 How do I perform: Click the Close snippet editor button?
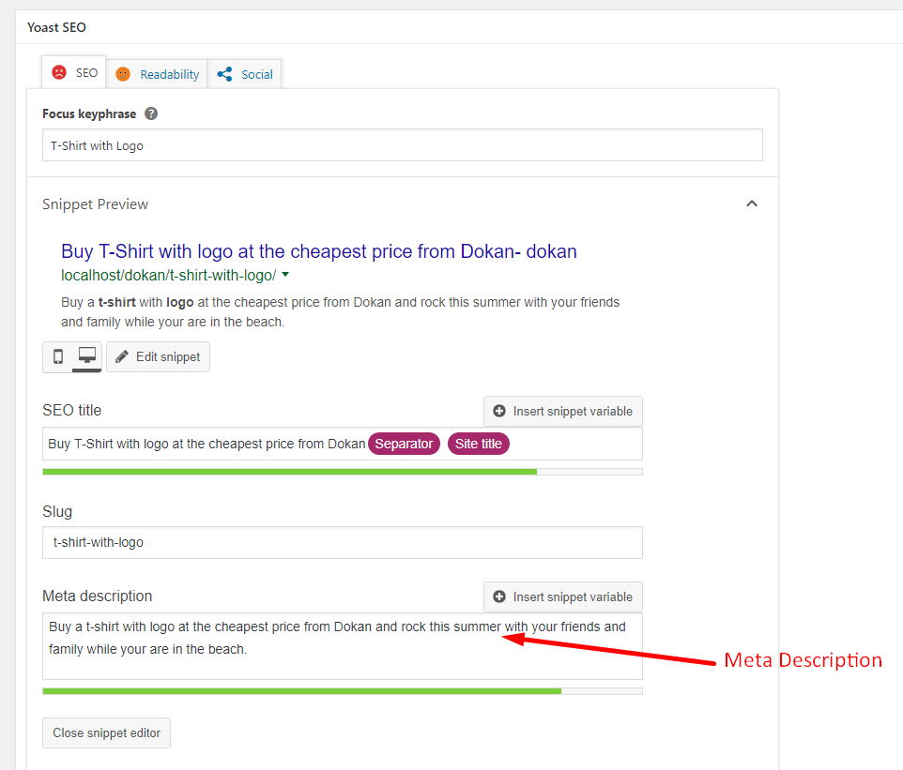coord(107,732)
